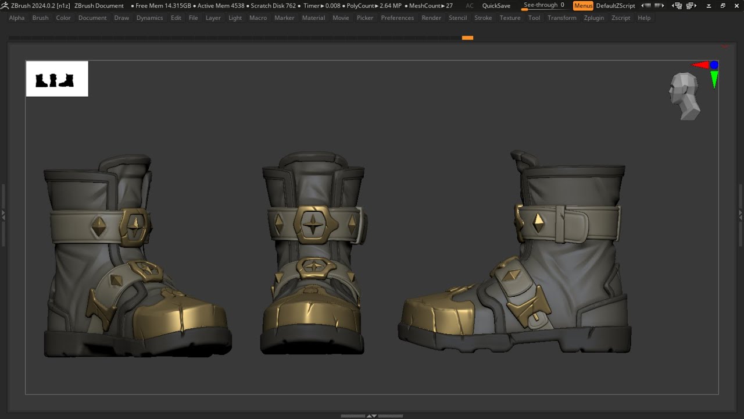
Task: Click the MeshCount 27 readout
Action: (x=431, y=6)
